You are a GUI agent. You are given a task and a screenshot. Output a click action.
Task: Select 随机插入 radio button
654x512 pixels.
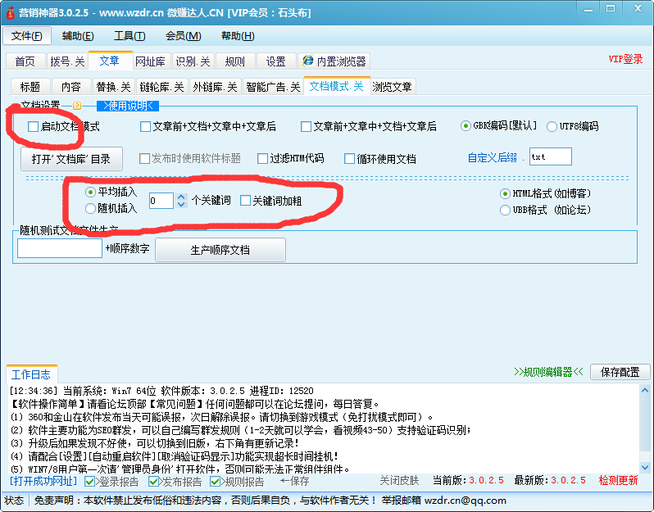click(90, 208)
